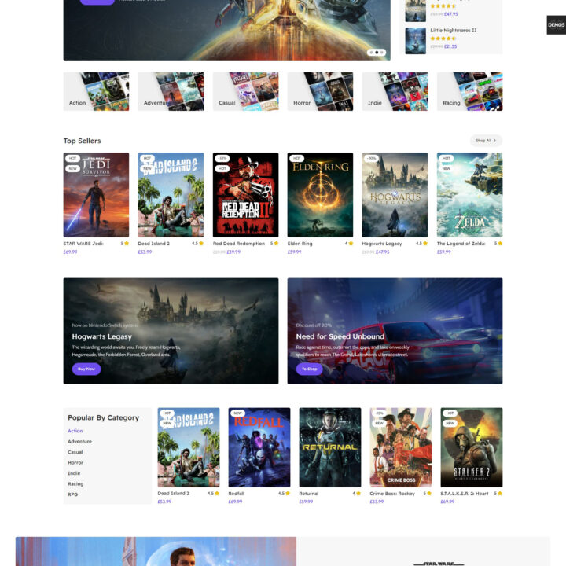
Task: Open the Casual category tile
Action: (245, 91)
